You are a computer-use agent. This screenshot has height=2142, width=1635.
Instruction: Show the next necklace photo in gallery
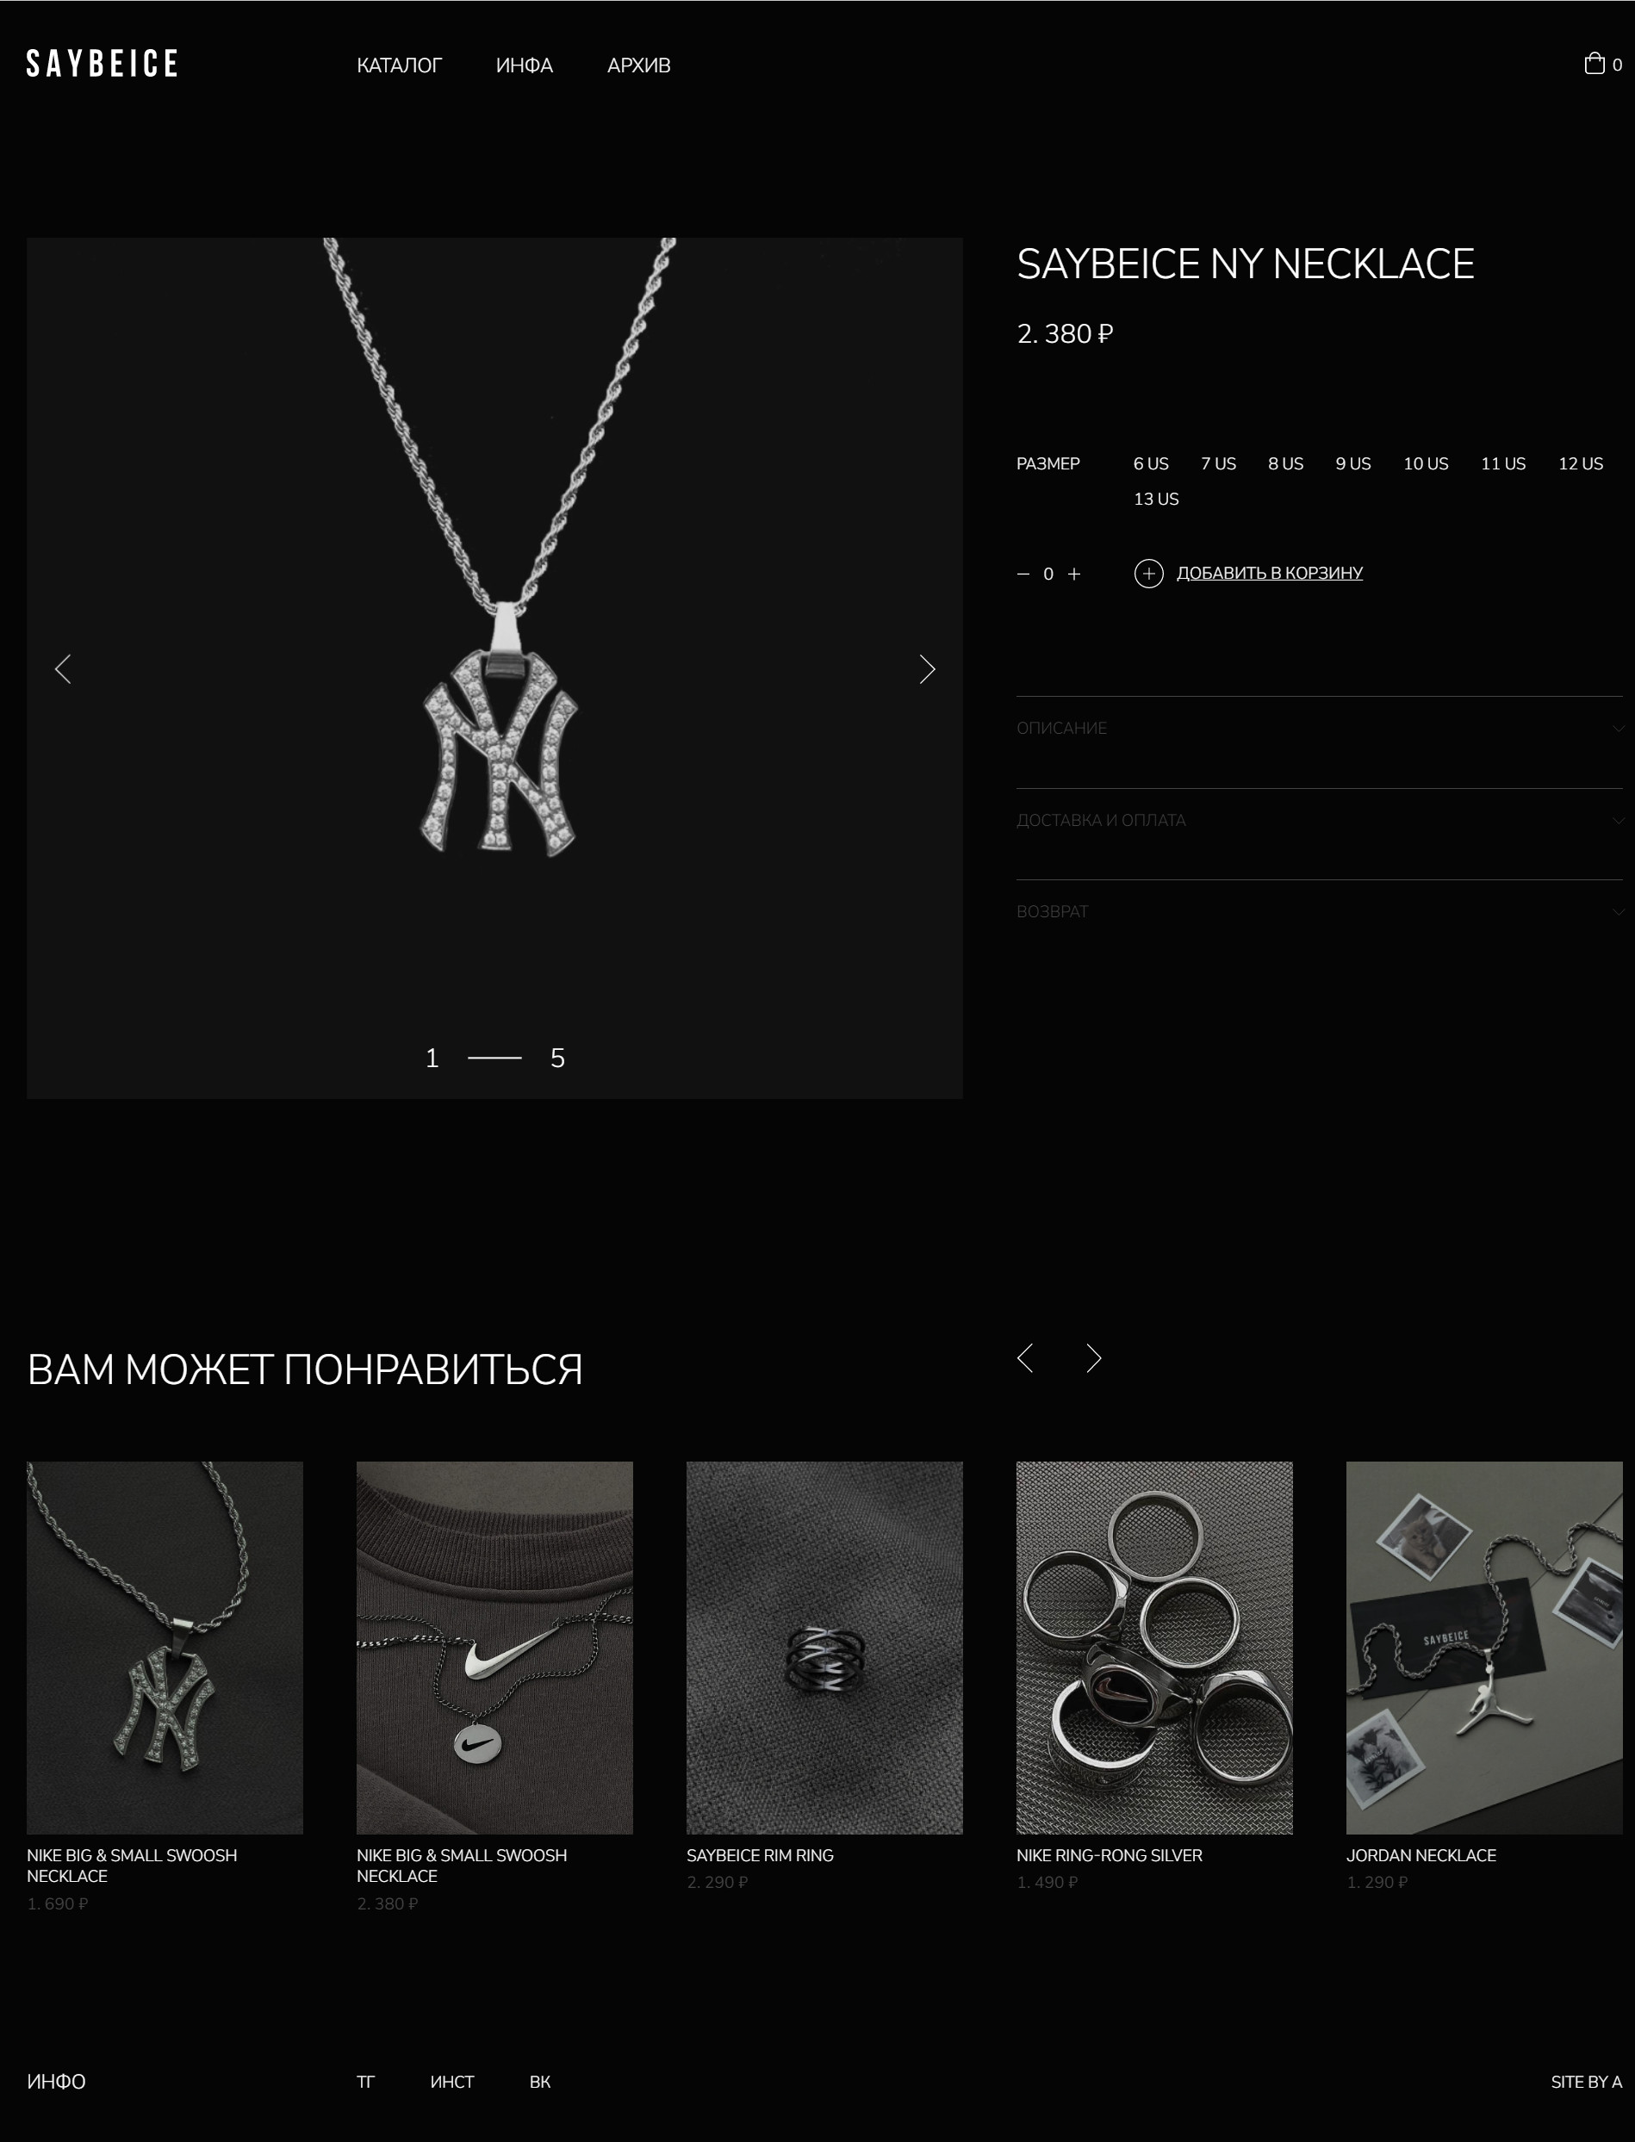pyautogui.click(x=927, y=669)
